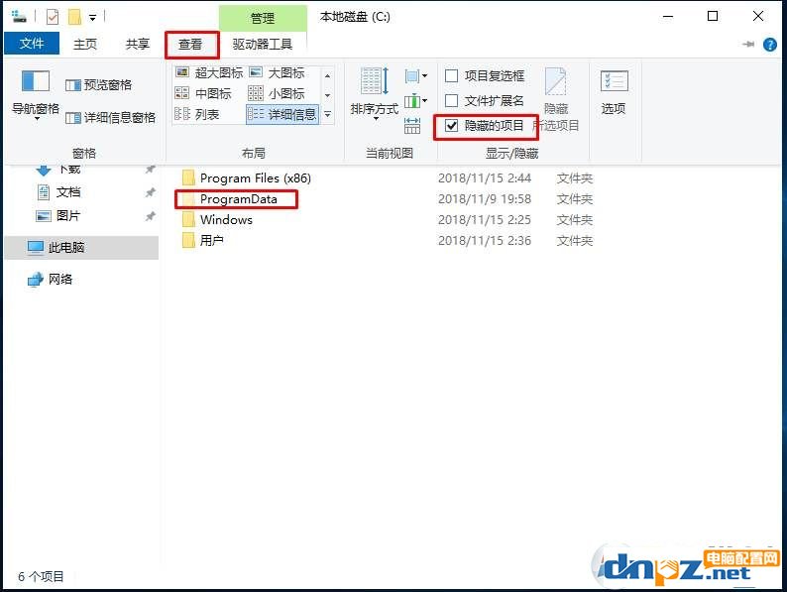787x592 pixels.
Task: Click layout gallery down arrow
Action: tap(327, 95)
